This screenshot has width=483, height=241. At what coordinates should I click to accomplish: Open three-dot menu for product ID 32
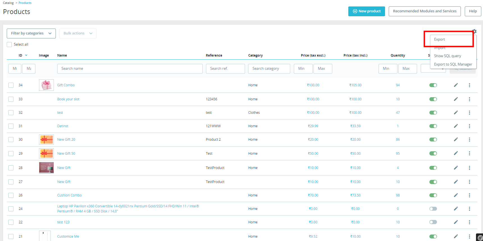[x=469, y=113]
